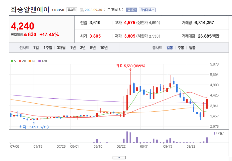Select the 1일 line chart period

tap(36, 48)
